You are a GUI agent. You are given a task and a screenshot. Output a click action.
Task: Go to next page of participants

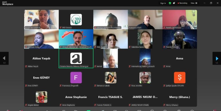click(x=217, y=58)
